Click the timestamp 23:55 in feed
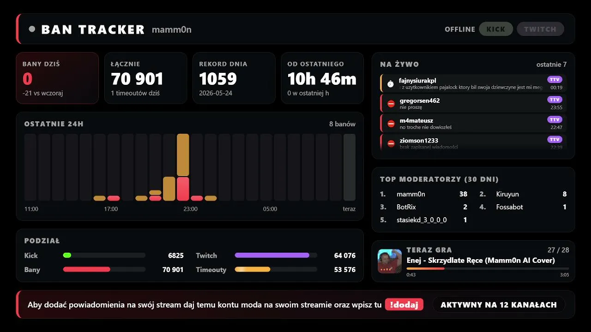The height and width of the screenshot is (332, 591). (556, 107)
